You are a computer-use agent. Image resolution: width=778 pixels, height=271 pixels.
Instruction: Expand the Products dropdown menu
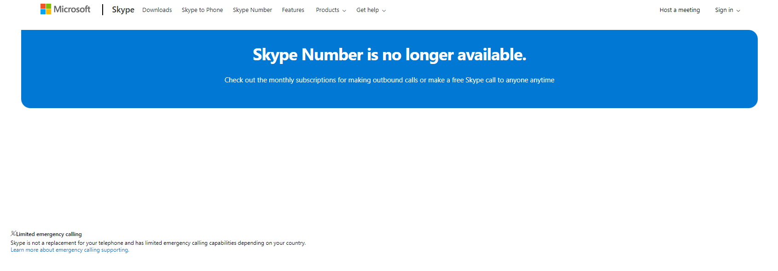click(x=327, y=10)
